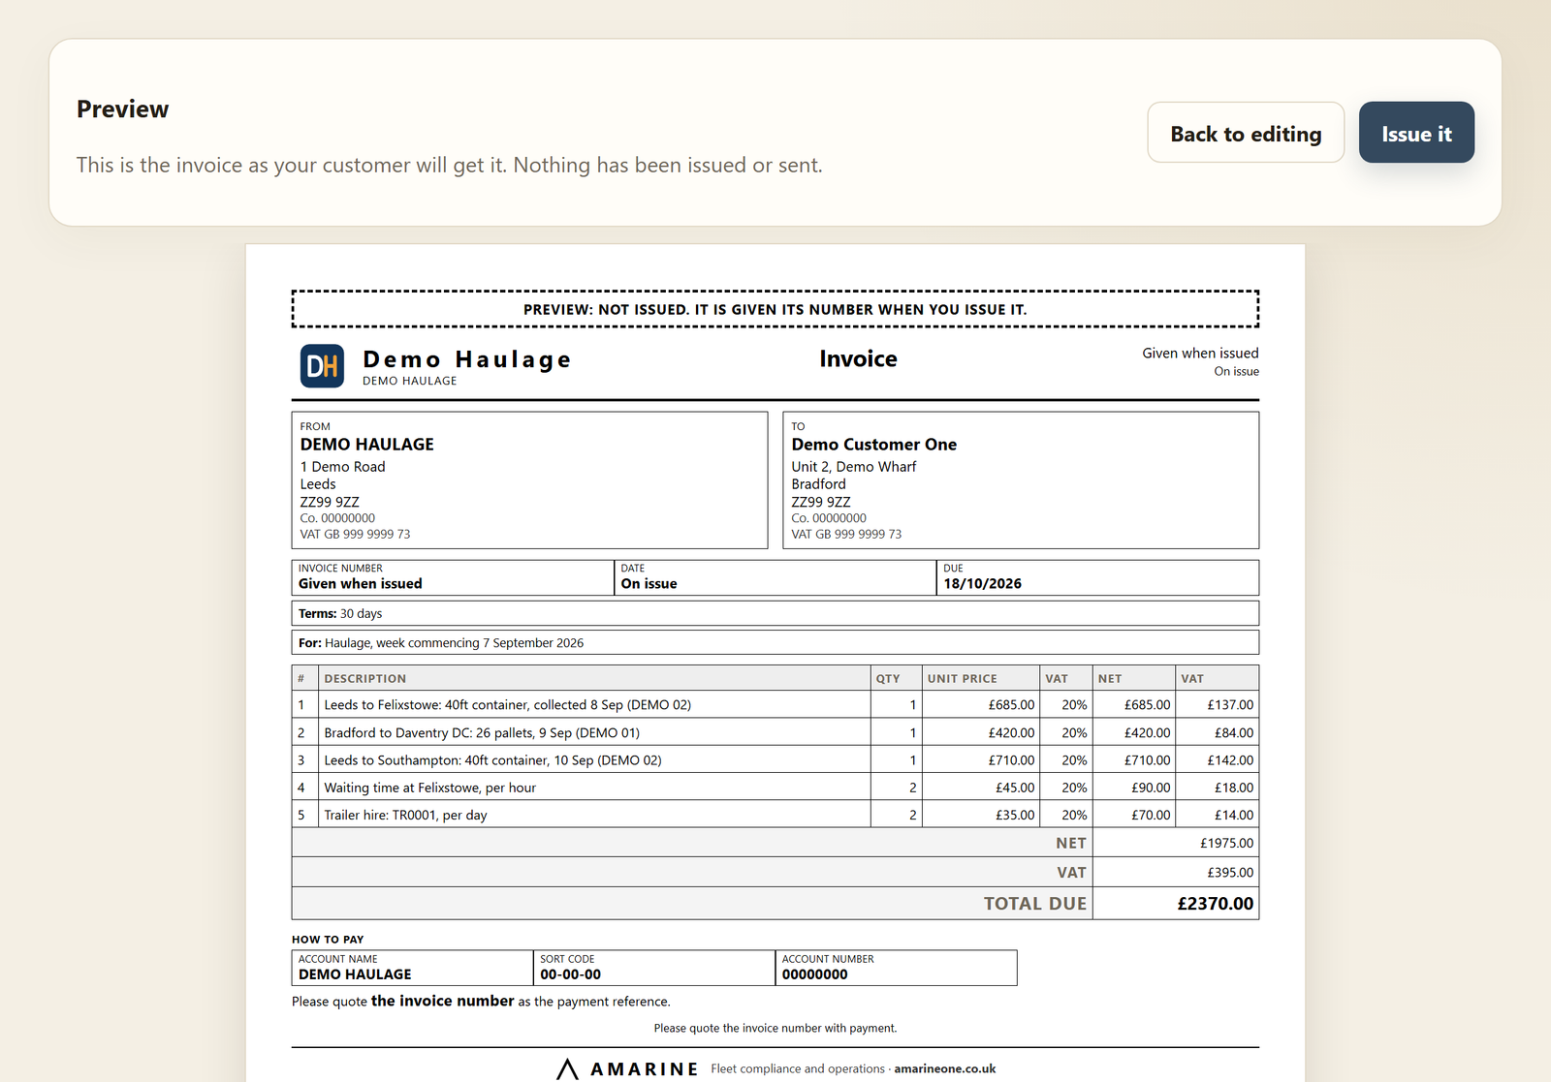Click the account number 00000000 in payment box

(814, 974)
